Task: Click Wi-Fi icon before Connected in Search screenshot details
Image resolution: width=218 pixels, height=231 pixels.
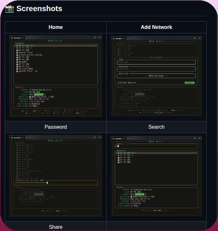Action: (131, 190)
